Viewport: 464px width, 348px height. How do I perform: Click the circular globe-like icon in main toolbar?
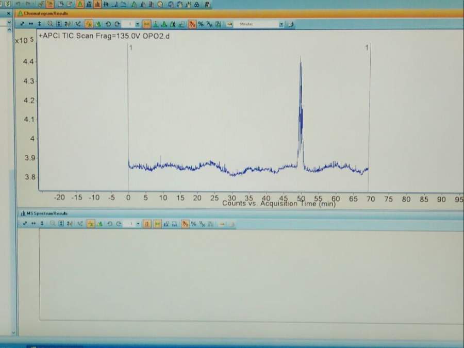click(x=171, y=5)
